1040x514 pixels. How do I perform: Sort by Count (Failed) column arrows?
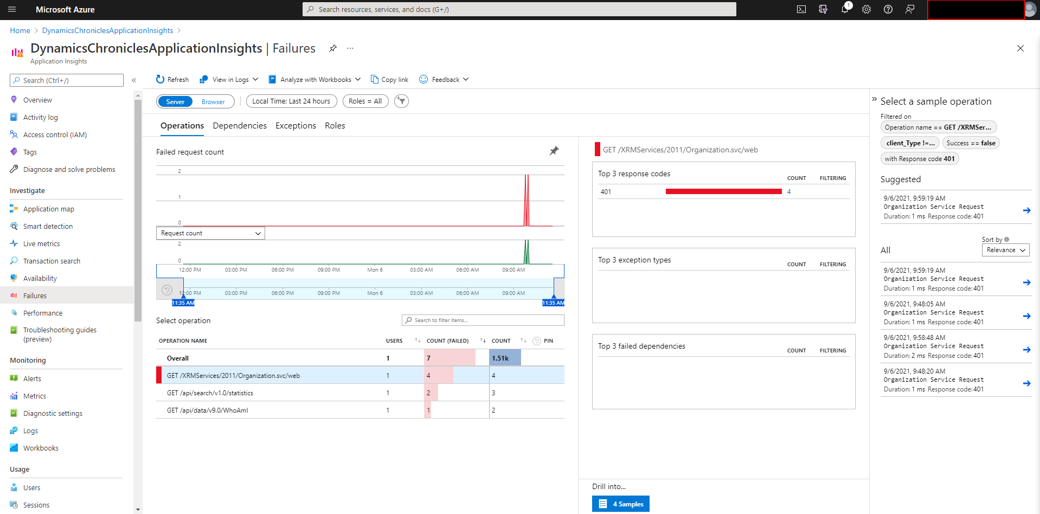483,340
